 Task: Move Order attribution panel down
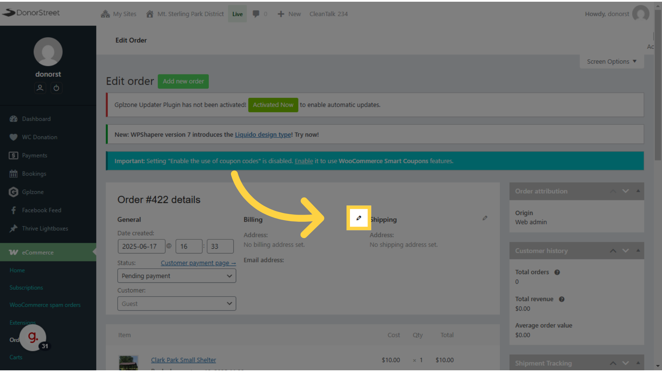pyautogui.click(x=625, y=191)
